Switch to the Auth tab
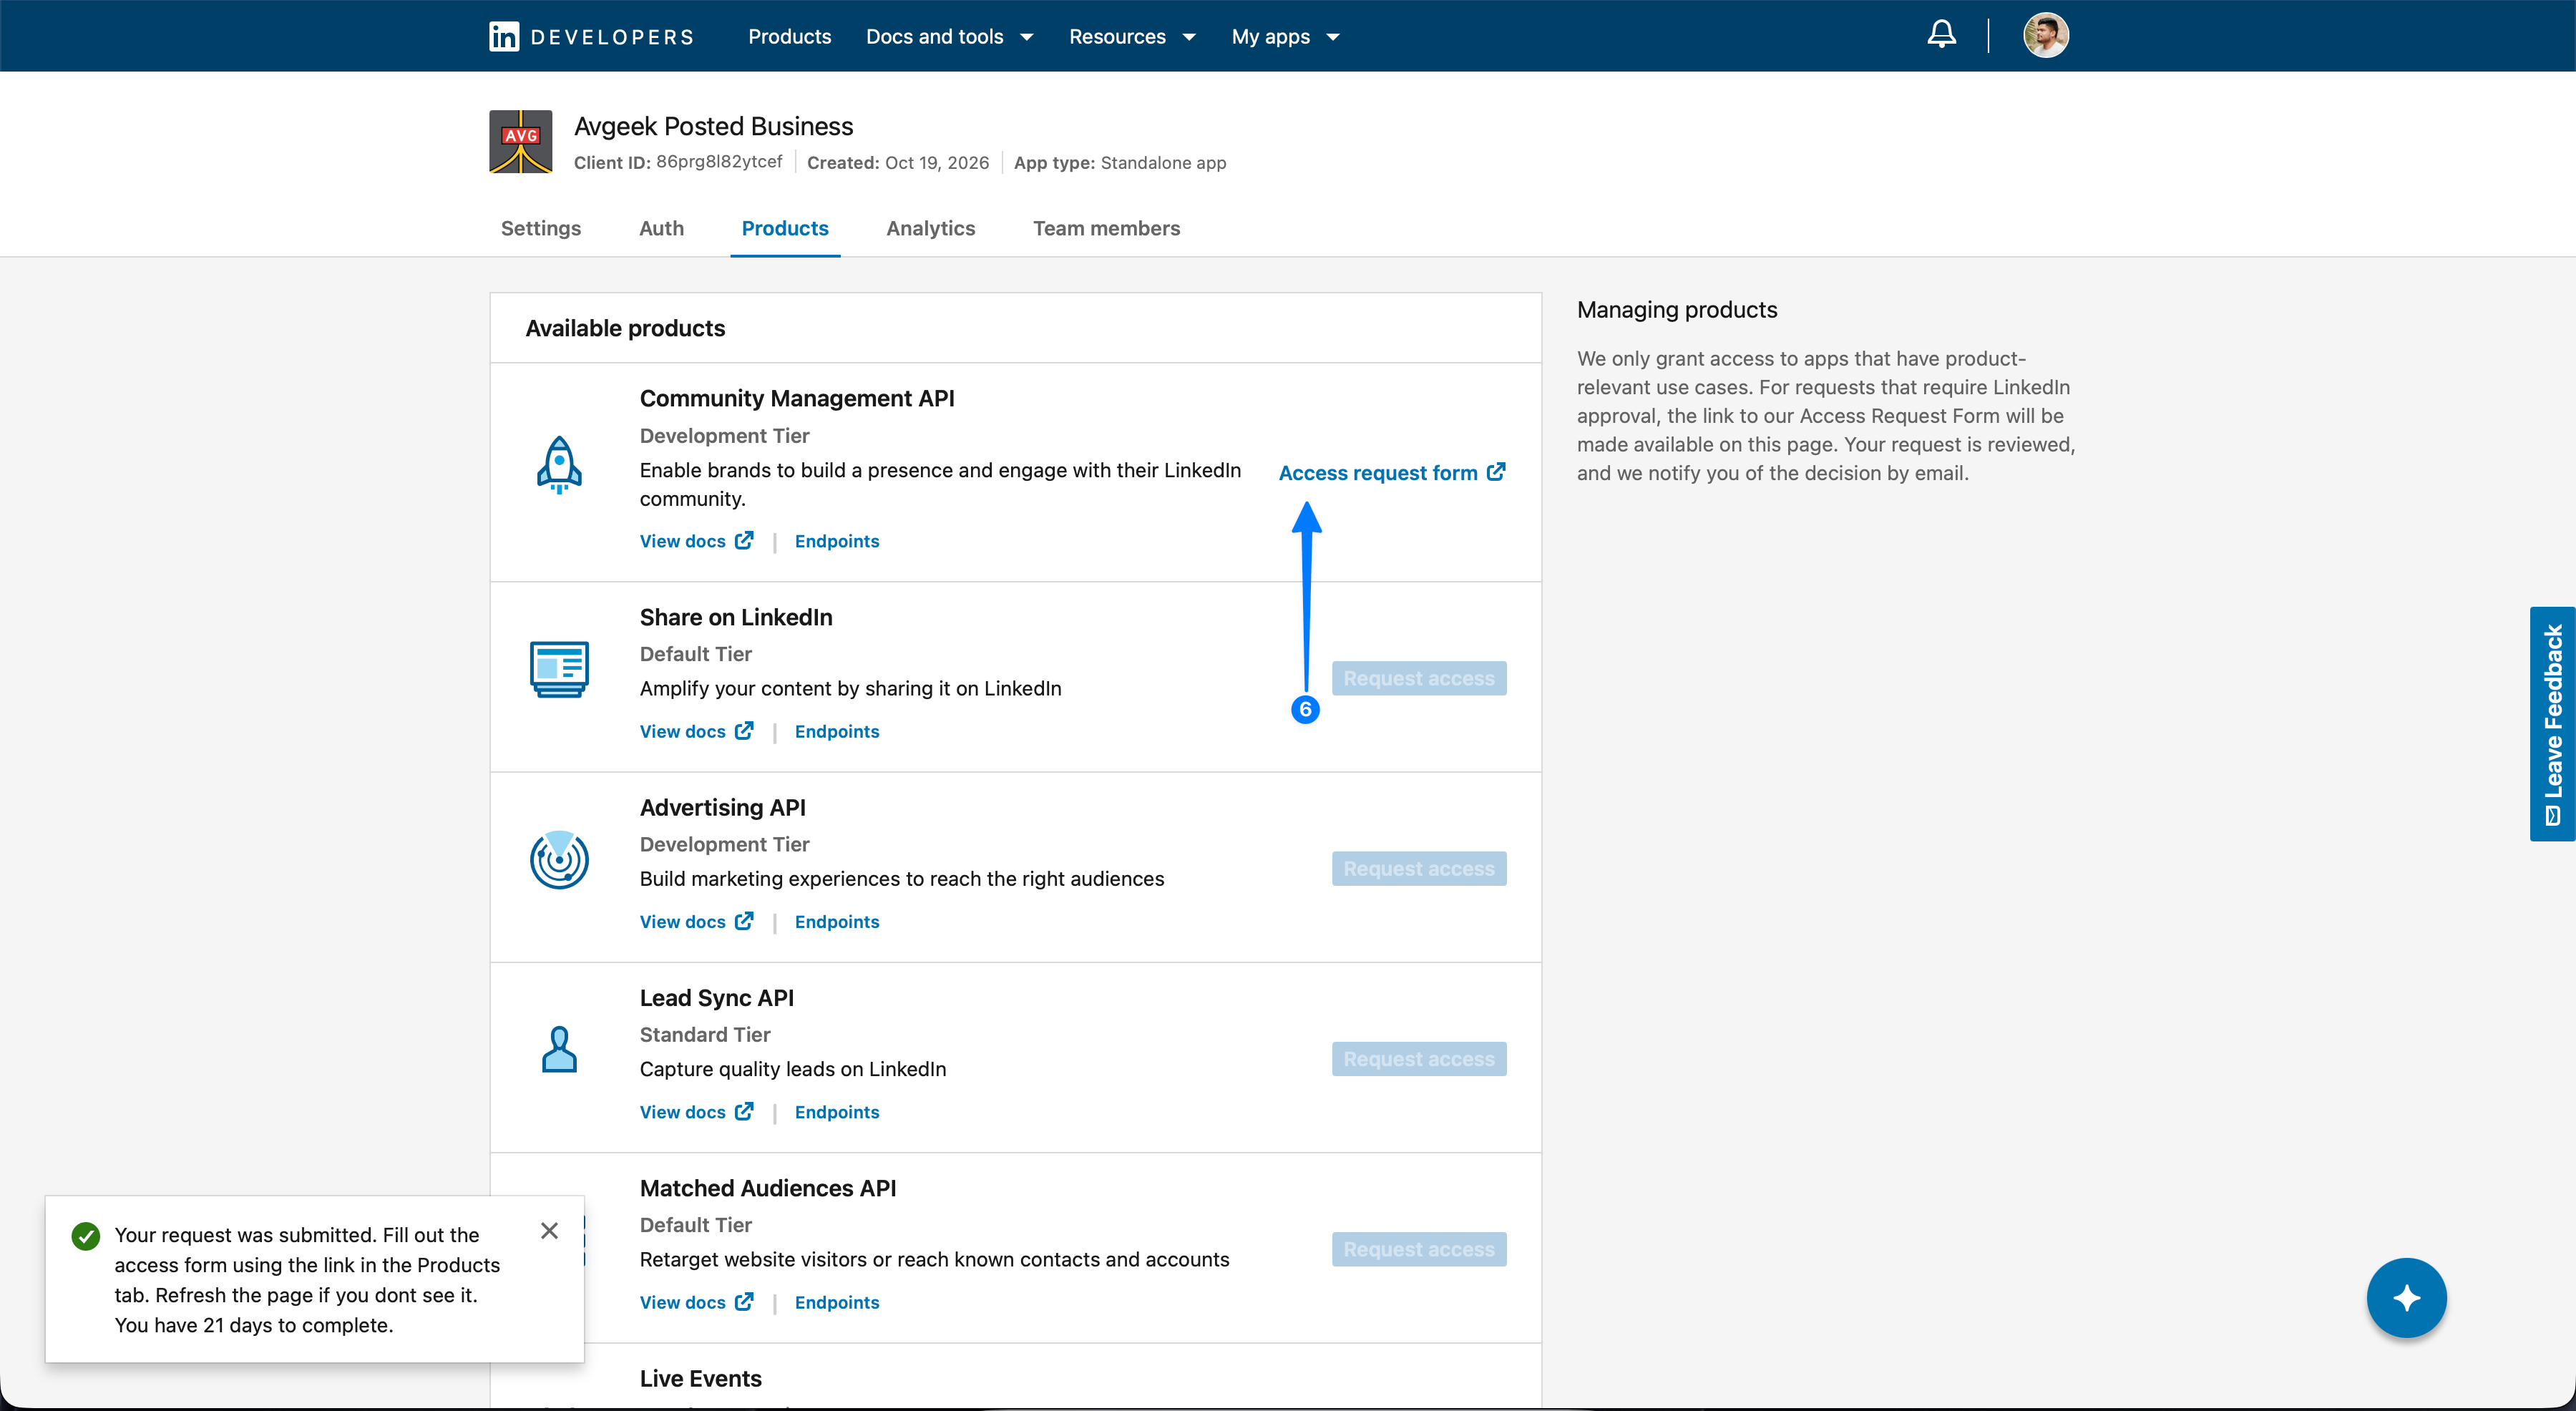 [662, 228]
